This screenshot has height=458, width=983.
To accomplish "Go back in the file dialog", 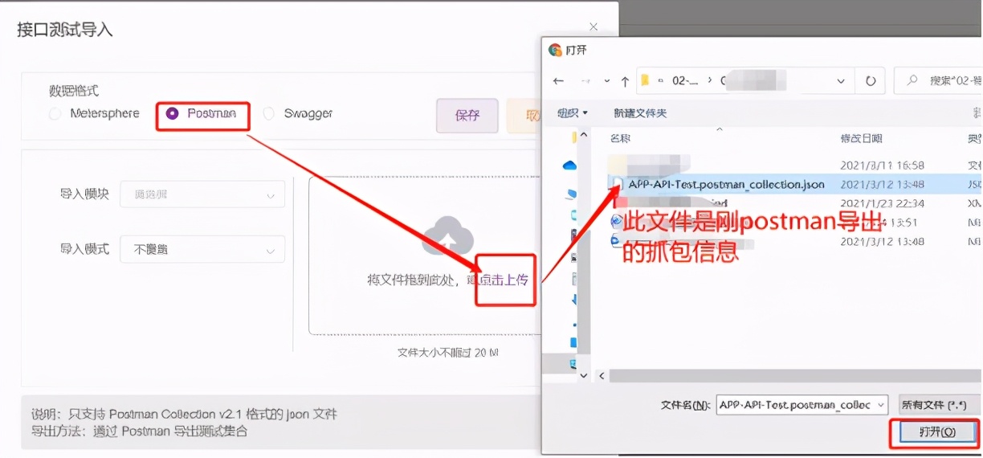I will point(559,81).
